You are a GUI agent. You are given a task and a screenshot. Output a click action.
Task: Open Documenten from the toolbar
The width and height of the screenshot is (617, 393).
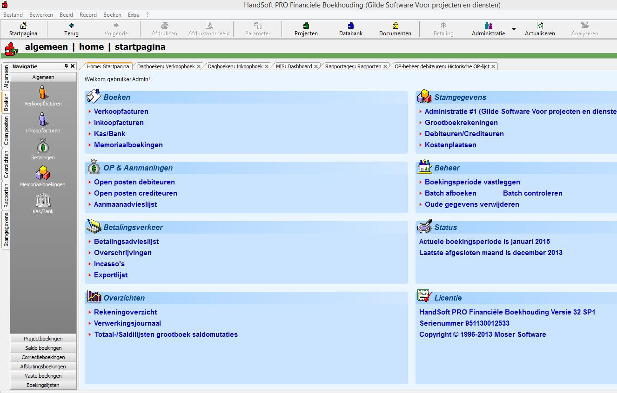(395, 29)
